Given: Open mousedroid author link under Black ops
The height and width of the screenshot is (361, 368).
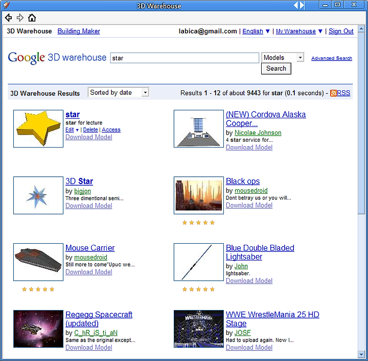Looking at the screenshot, I should [251, 191].
